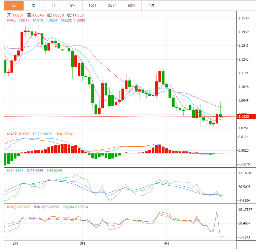Image resolution: width=259 pixels, height=252 pixels.
Task: Open the 5分 timeframe tab
Action: point(73,5)
